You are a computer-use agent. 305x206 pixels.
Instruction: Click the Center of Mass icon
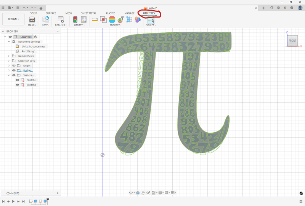coord(129,20)
